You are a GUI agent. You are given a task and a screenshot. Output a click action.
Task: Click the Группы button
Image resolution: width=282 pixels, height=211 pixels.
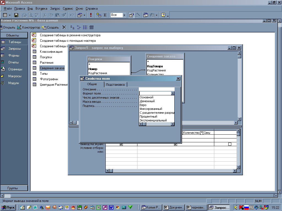pyautogui.click(x=14, y=188)
